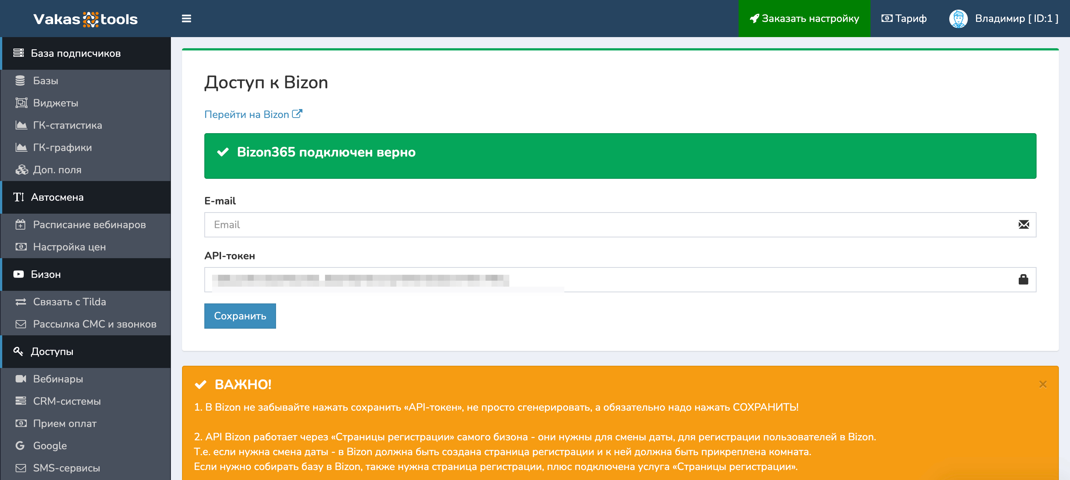Click the user avatar icon
1070x480 pixels.
958,19
